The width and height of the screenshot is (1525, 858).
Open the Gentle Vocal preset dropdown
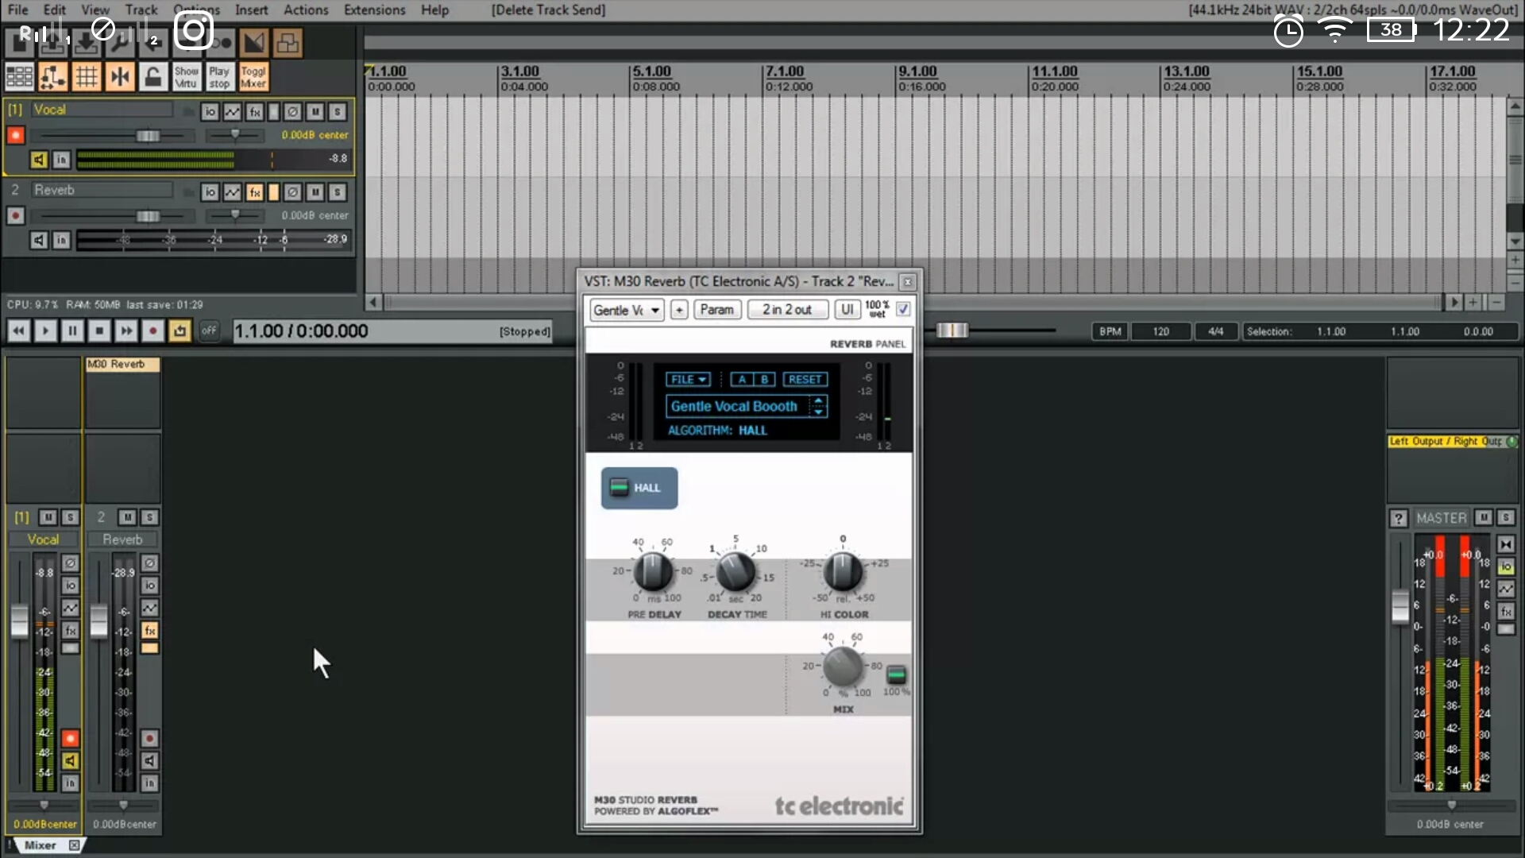click(627, 310)
